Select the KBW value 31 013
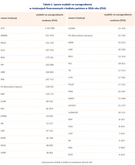 tap(122, 42)
